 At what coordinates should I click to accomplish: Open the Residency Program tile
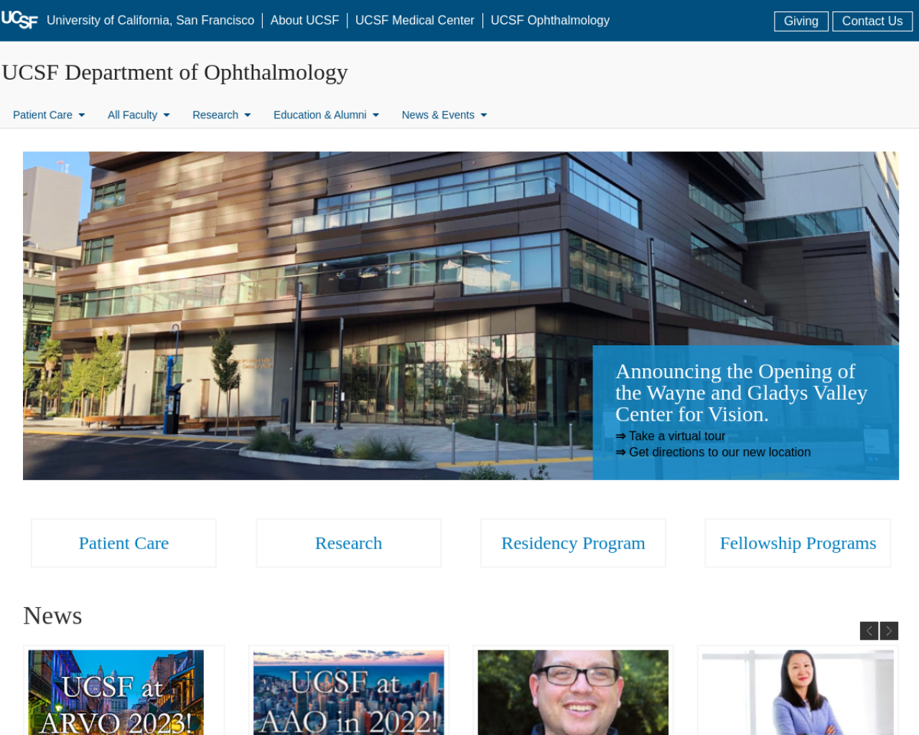pos(573,543)
